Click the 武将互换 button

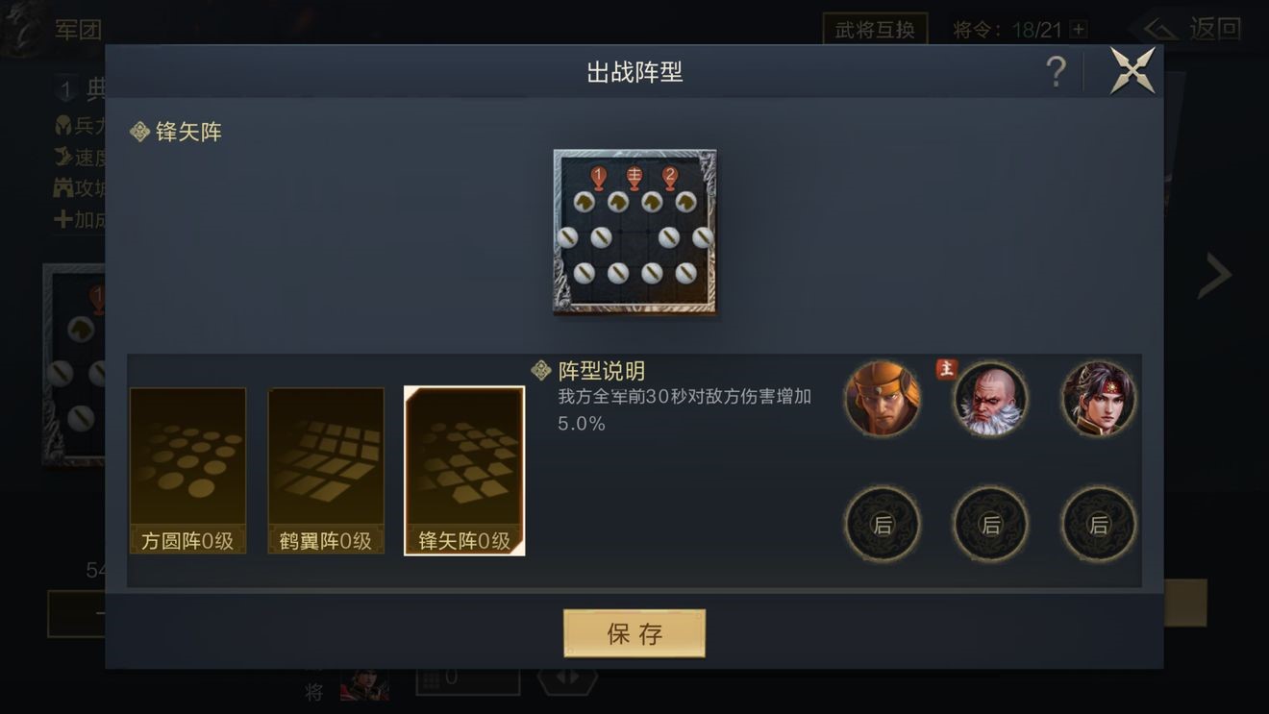tap(875, 29)
